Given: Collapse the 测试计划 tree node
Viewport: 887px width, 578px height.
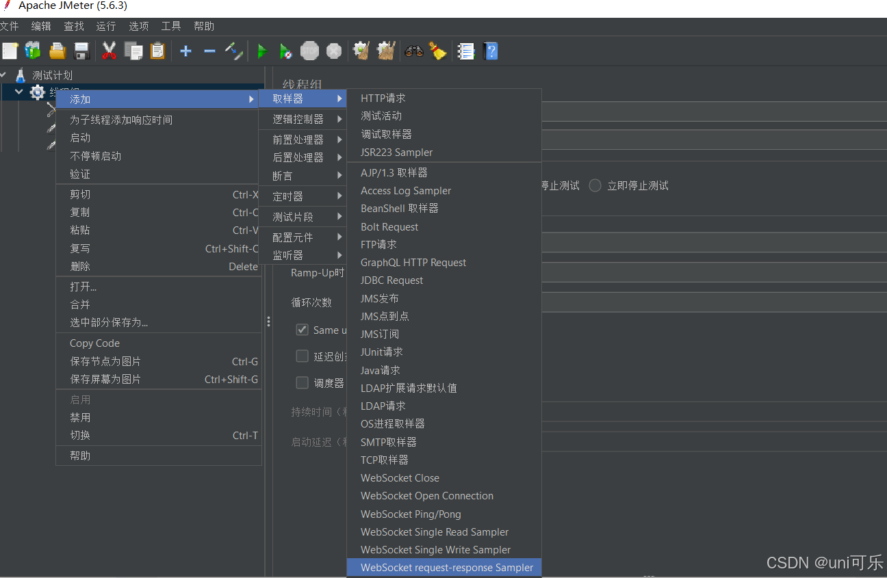Looking at the screenshot, I should click(4, 75).
